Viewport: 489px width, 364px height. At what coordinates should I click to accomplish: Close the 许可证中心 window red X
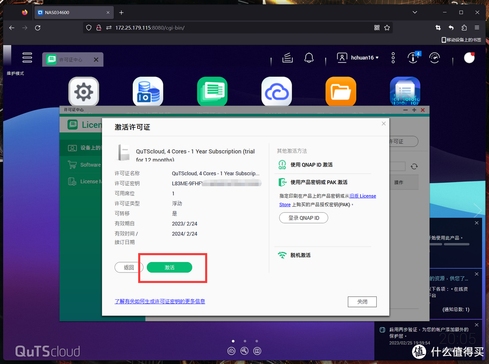pos(423,110)
